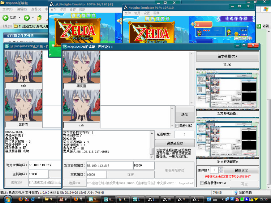
Task: Click the 请求截图 (F5) button
Action: point(227,56)
